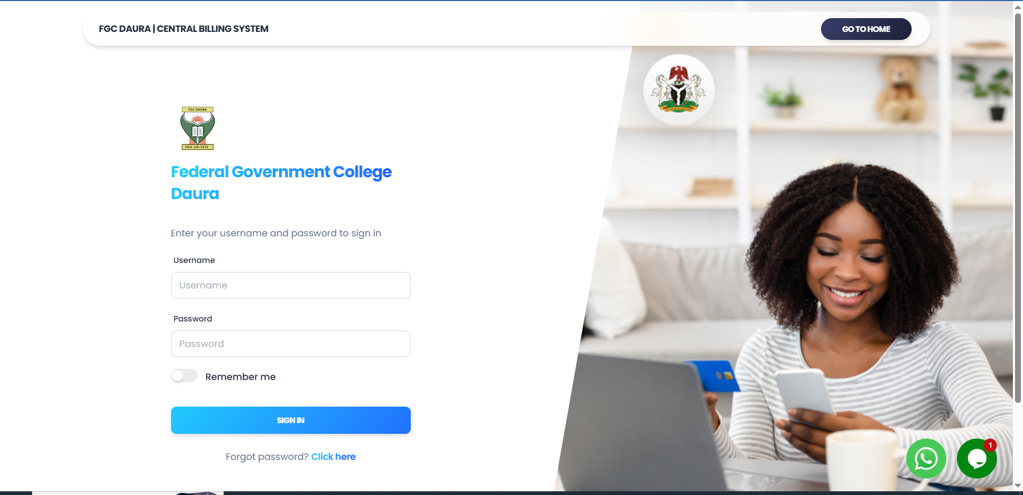Image resolution: width=1023 pixels, height=495 pixels.
Task: Open the Forgot password Click here link
Action: click(333, 457)
